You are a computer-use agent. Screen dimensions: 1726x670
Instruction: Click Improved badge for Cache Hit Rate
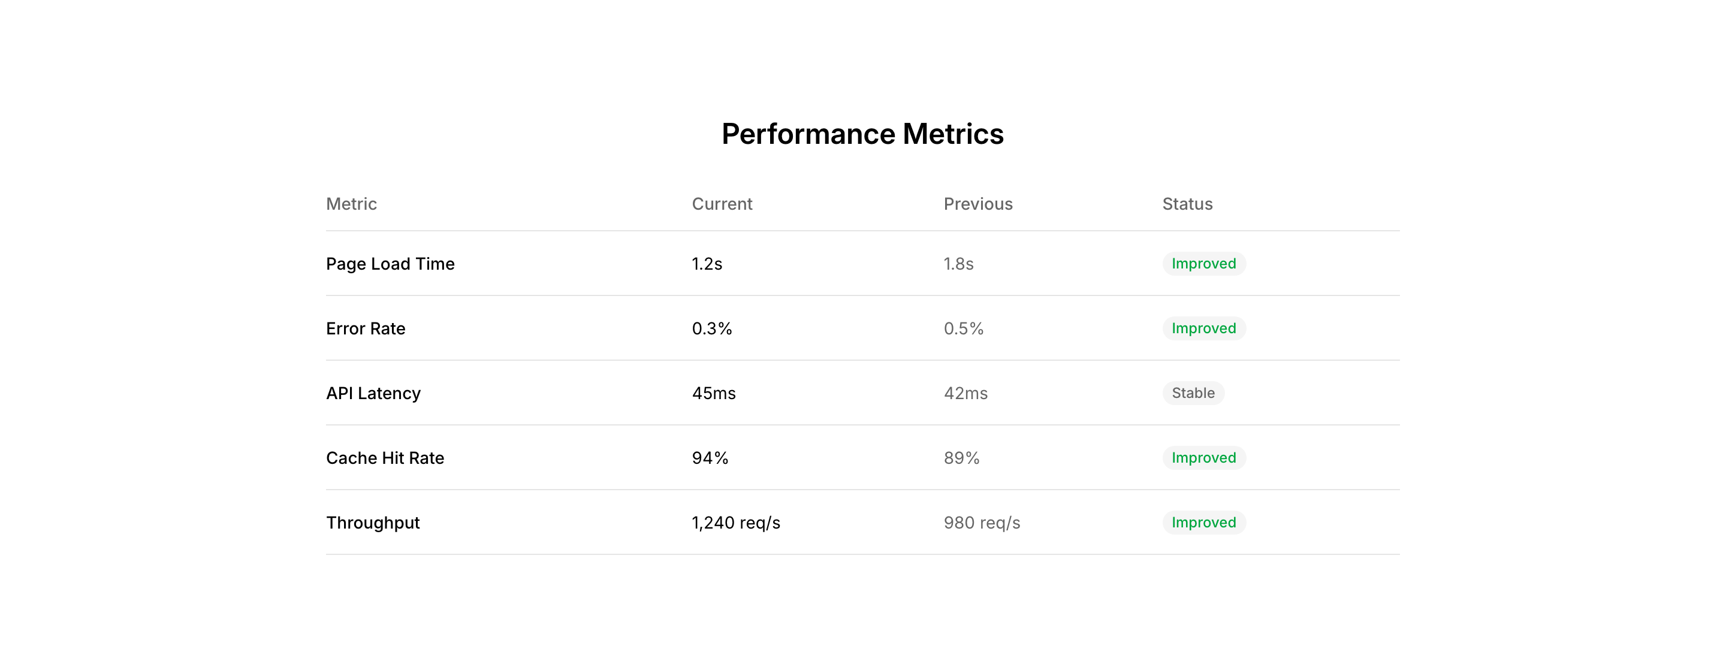tap(1203, 458)
